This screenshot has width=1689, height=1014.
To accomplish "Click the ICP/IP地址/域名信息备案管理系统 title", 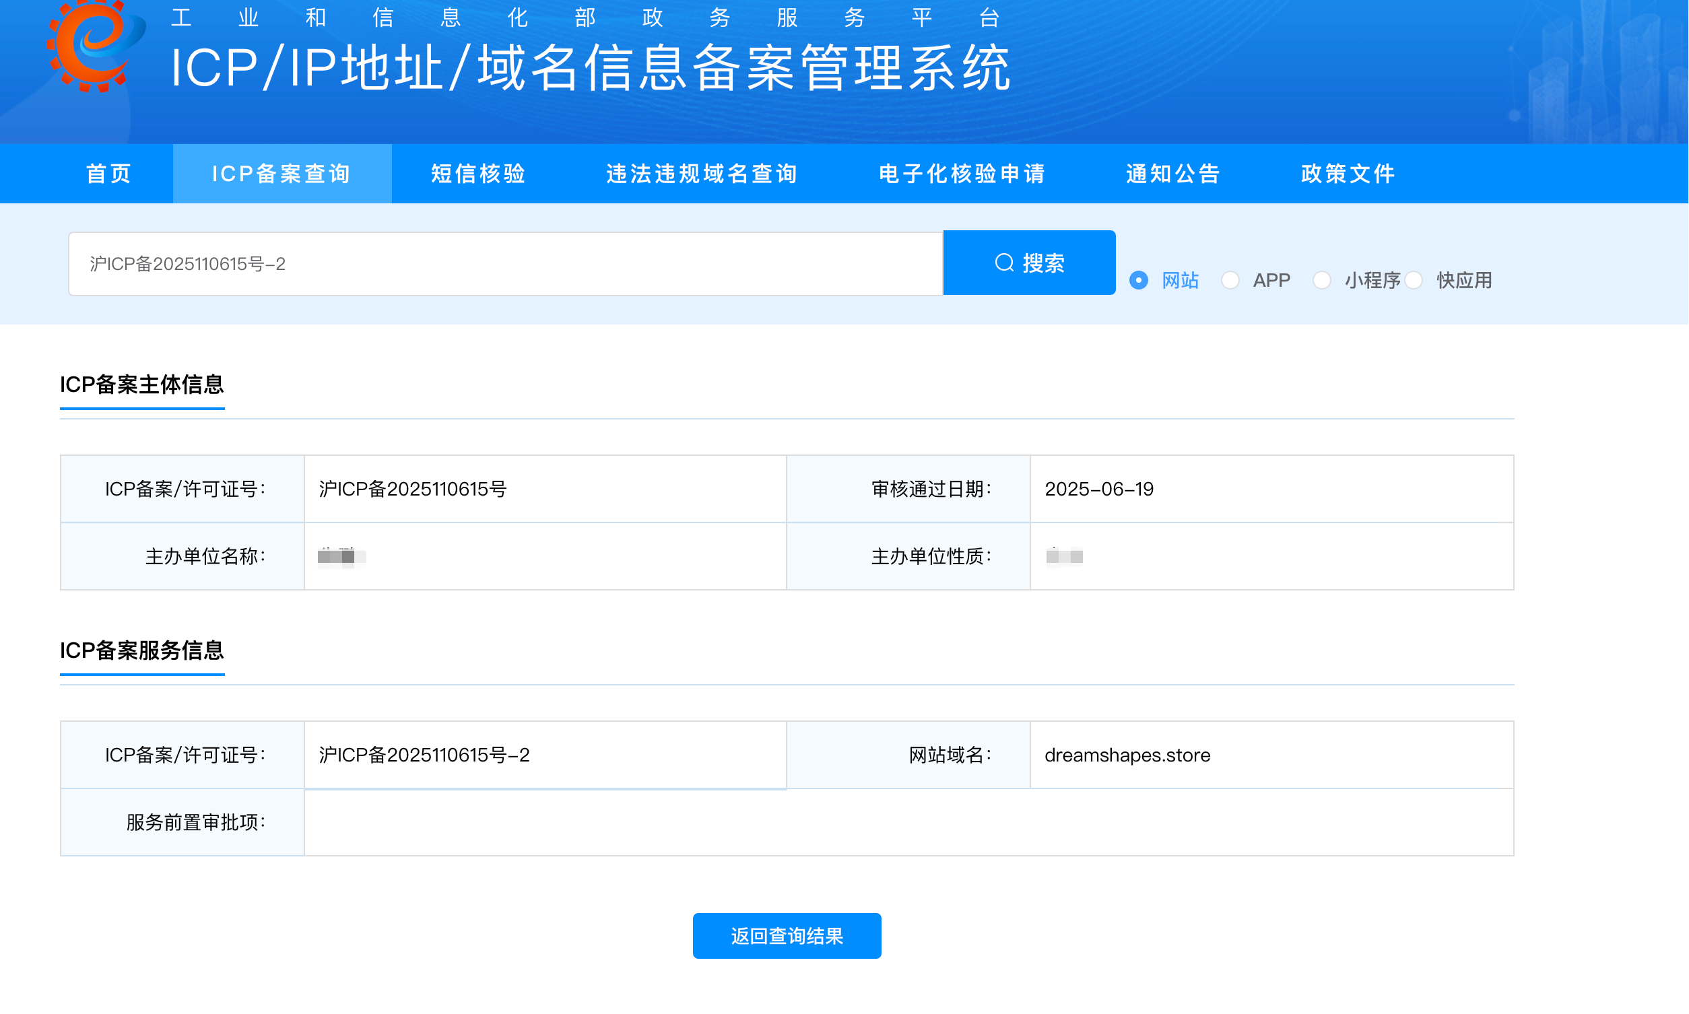I will point(591,67).
